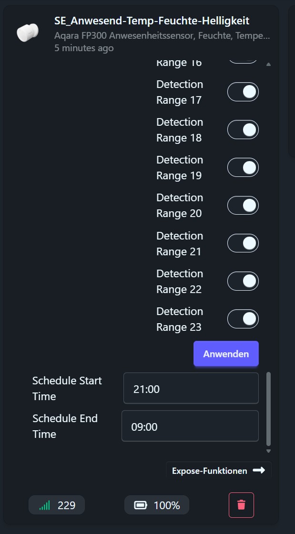295x534 pixels.
Task: Toggle Detection Range 22 switch
Action: click(x=243, y=281)
